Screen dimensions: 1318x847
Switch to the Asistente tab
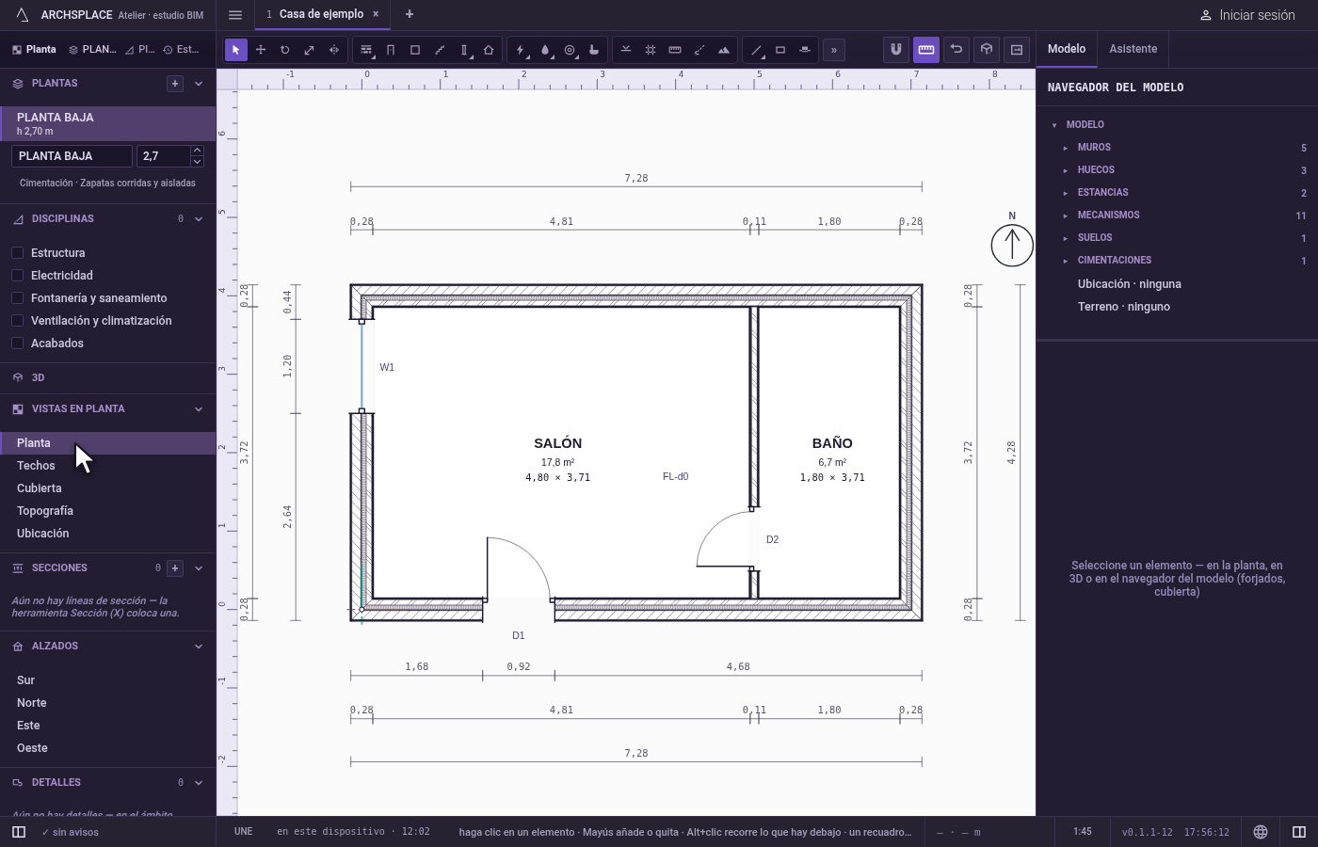tap(1133, 49)
